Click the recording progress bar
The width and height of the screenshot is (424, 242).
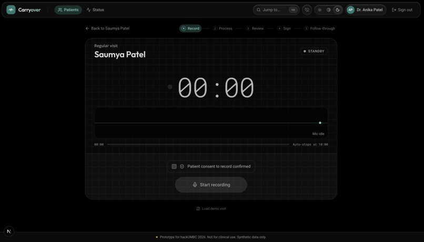[198, 144]
